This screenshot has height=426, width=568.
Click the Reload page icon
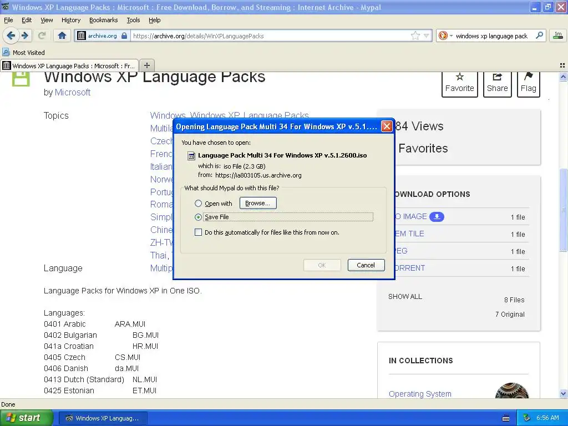tap(42, 35)
